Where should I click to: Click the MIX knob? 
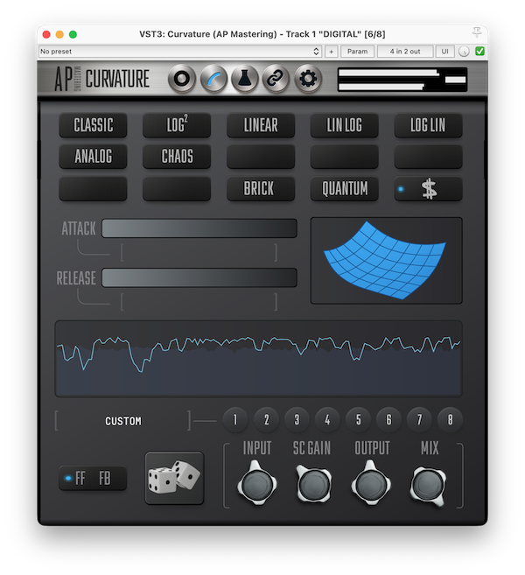click(428, 485)
